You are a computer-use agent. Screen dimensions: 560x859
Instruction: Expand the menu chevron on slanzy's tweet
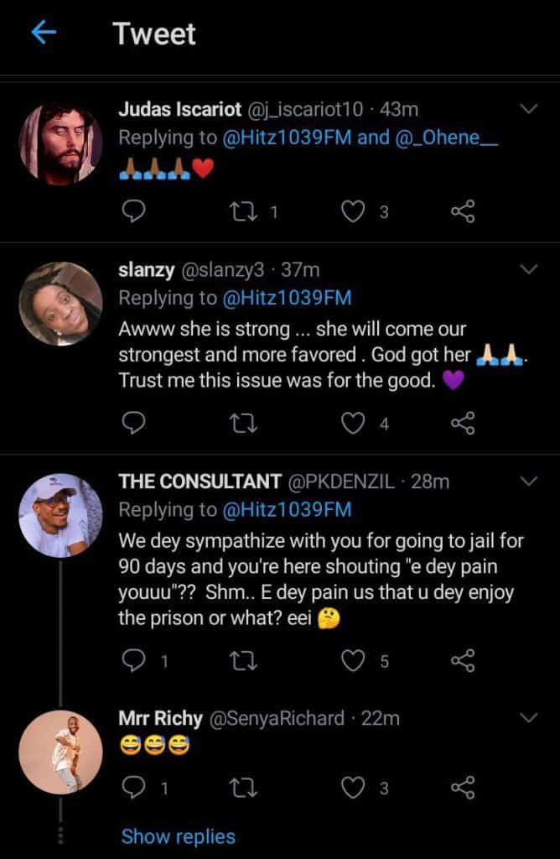[529, 270]
